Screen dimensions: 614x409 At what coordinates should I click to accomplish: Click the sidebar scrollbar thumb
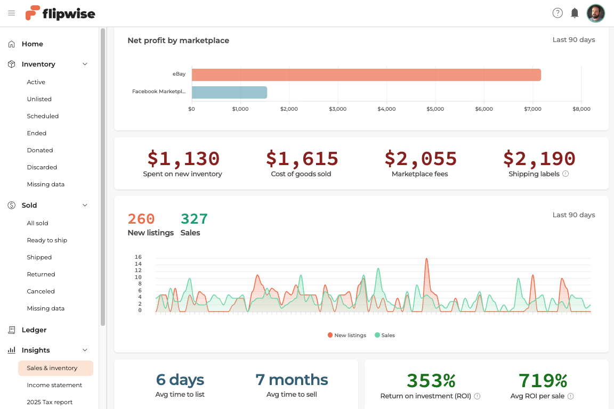[x=103, y=177]
